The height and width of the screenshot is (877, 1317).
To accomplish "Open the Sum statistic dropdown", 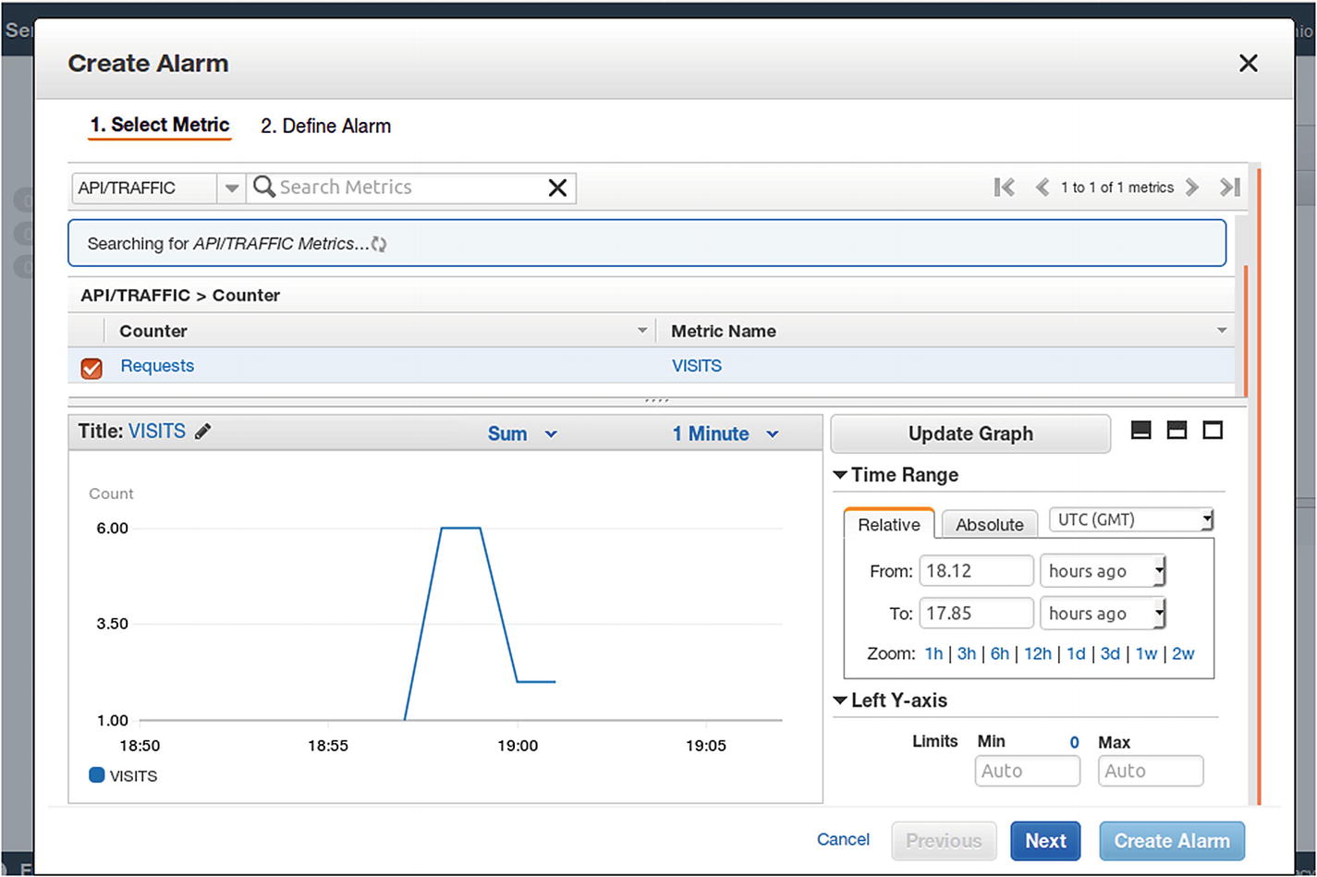I will click(522, 433).
